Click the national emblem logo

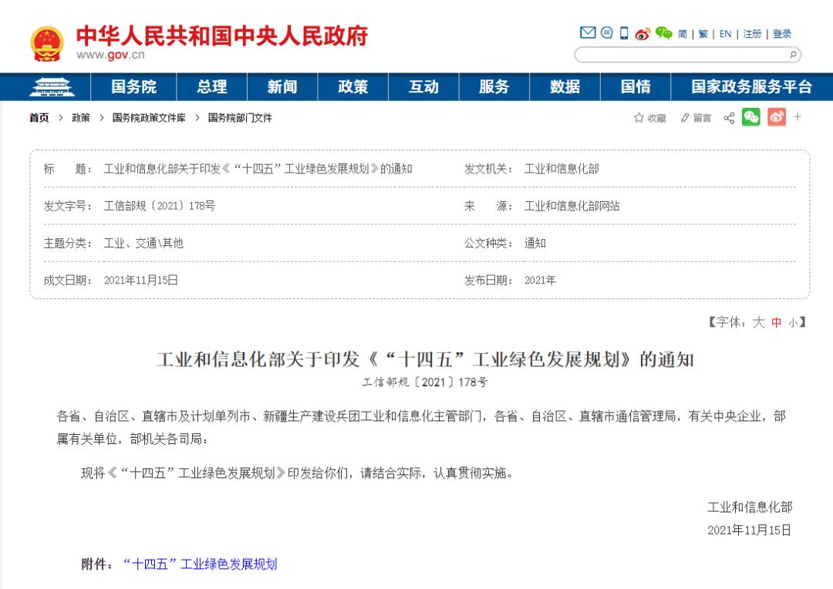[x=47, y=43]
